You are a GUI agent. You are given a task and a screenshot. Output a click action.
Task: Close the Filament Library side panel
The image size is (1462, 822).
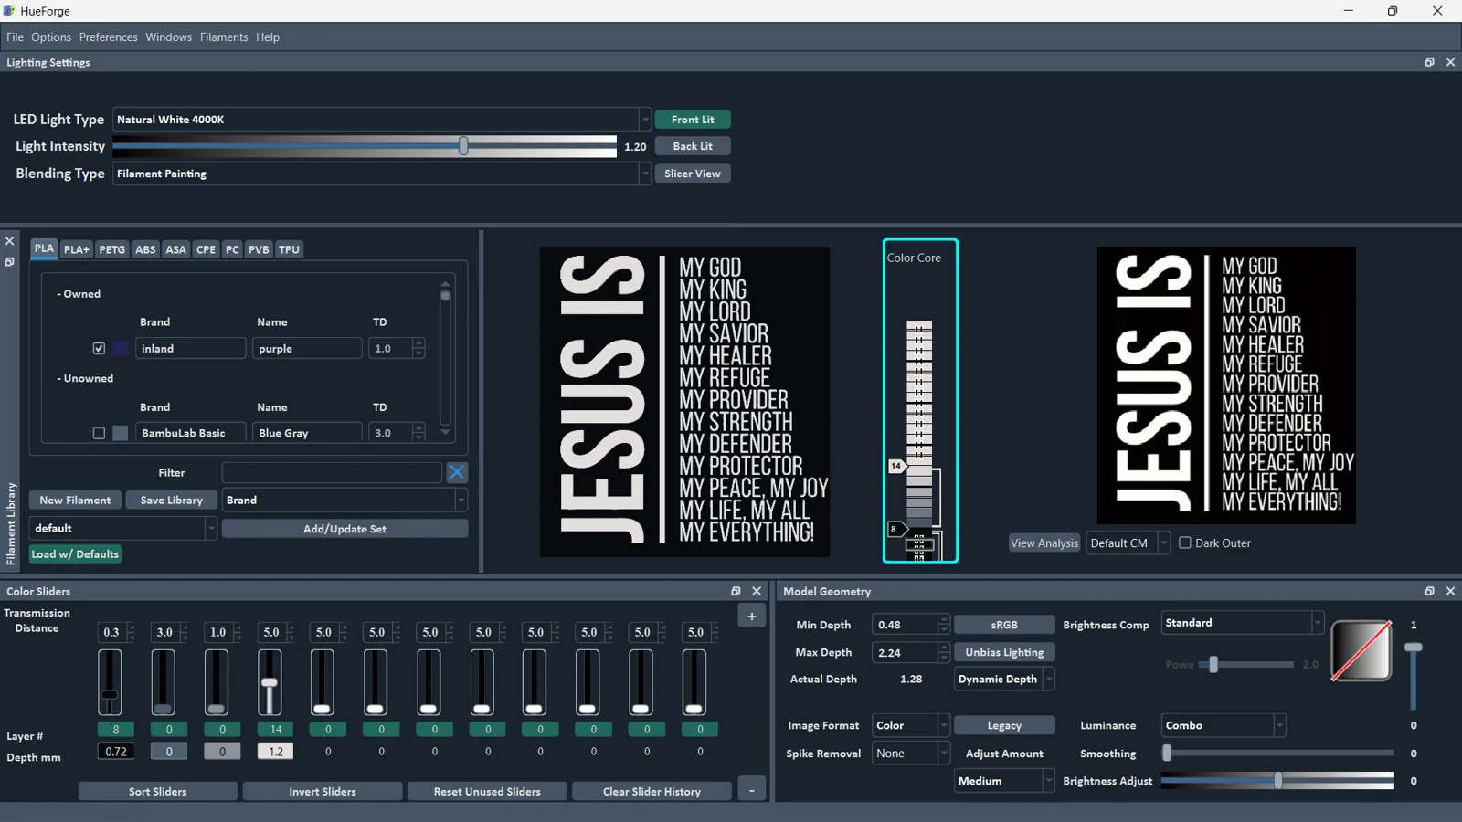[9, 241]
